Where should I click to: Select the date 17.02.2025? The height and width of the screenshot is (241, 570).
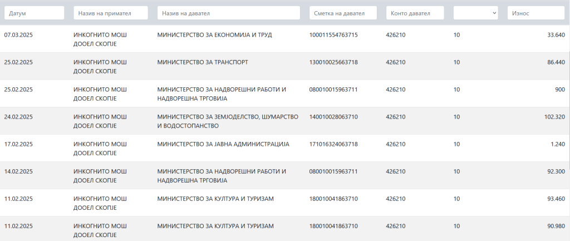click(18, 144)
